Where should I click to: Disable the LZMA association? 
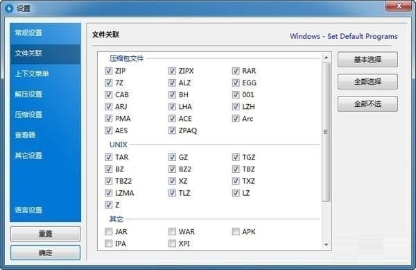[109, 193]
